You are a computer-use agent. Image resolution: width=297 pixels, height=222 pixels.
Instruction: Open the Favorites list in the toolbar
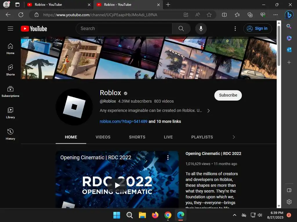pos(237,15)
